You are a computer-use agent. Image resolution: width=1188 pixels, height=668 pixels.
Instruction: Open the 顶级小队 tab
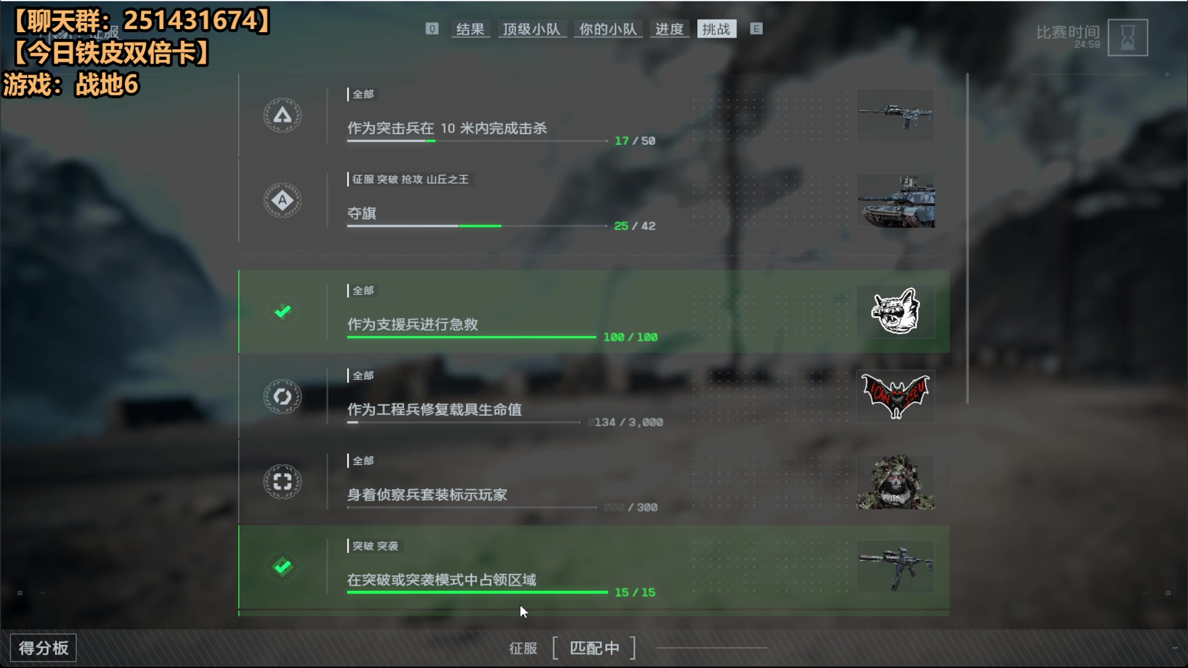532,29
